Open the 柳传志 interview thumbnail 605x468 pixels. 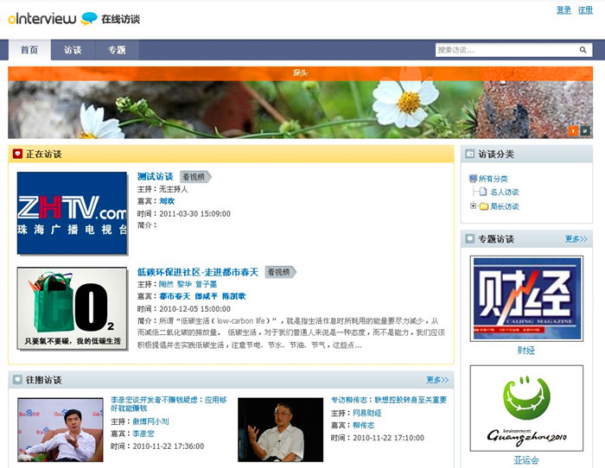(x=281, y=429)
